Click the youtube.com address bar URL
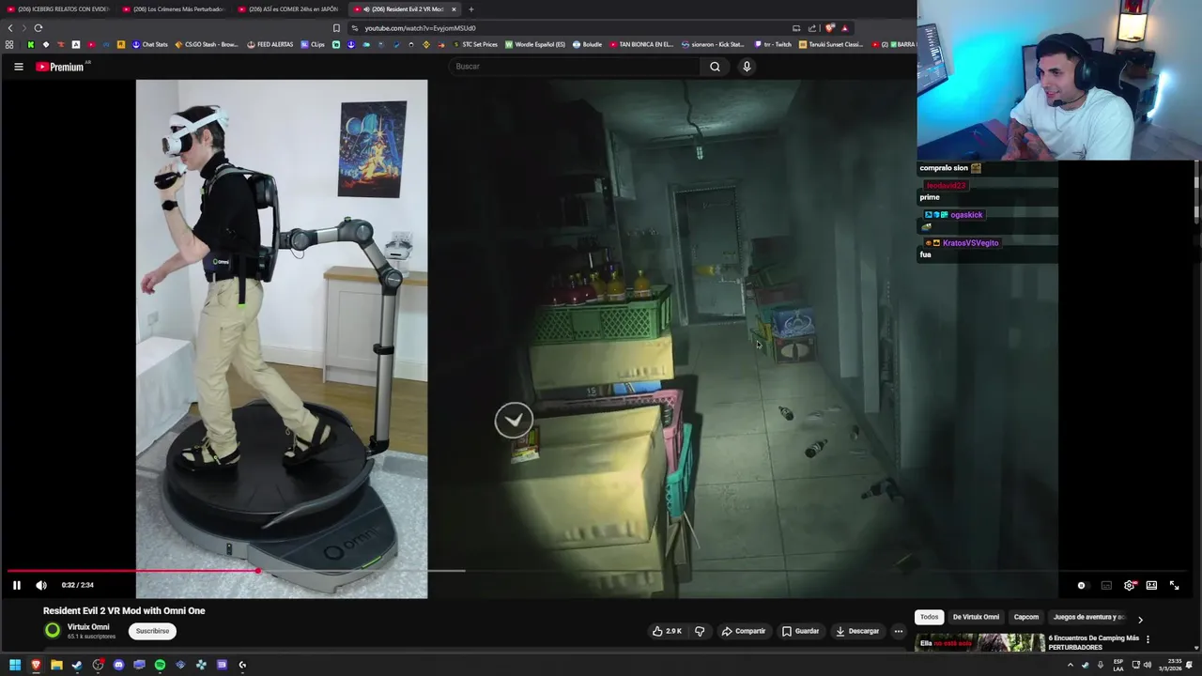Screen dimensions: 1202x676 point(420,28)
